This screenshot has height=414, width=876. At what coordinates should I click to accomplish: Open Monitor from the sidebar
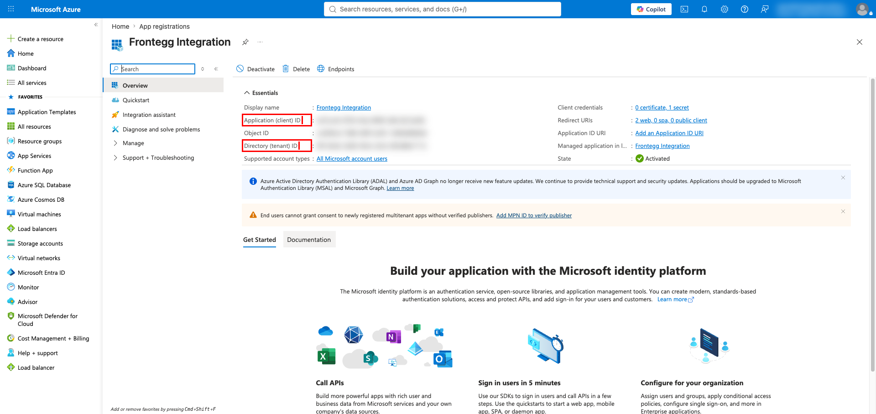pyautogui.click(x=28, y=287)
